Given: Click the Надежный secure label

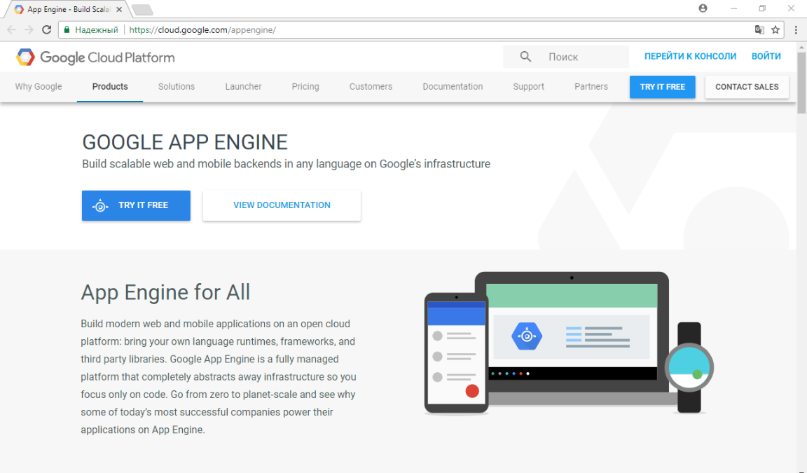Looking at the screenshot, I should 97,30.
